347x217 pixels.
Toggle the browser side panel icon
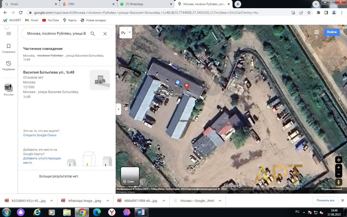click(x=326, y=12)
